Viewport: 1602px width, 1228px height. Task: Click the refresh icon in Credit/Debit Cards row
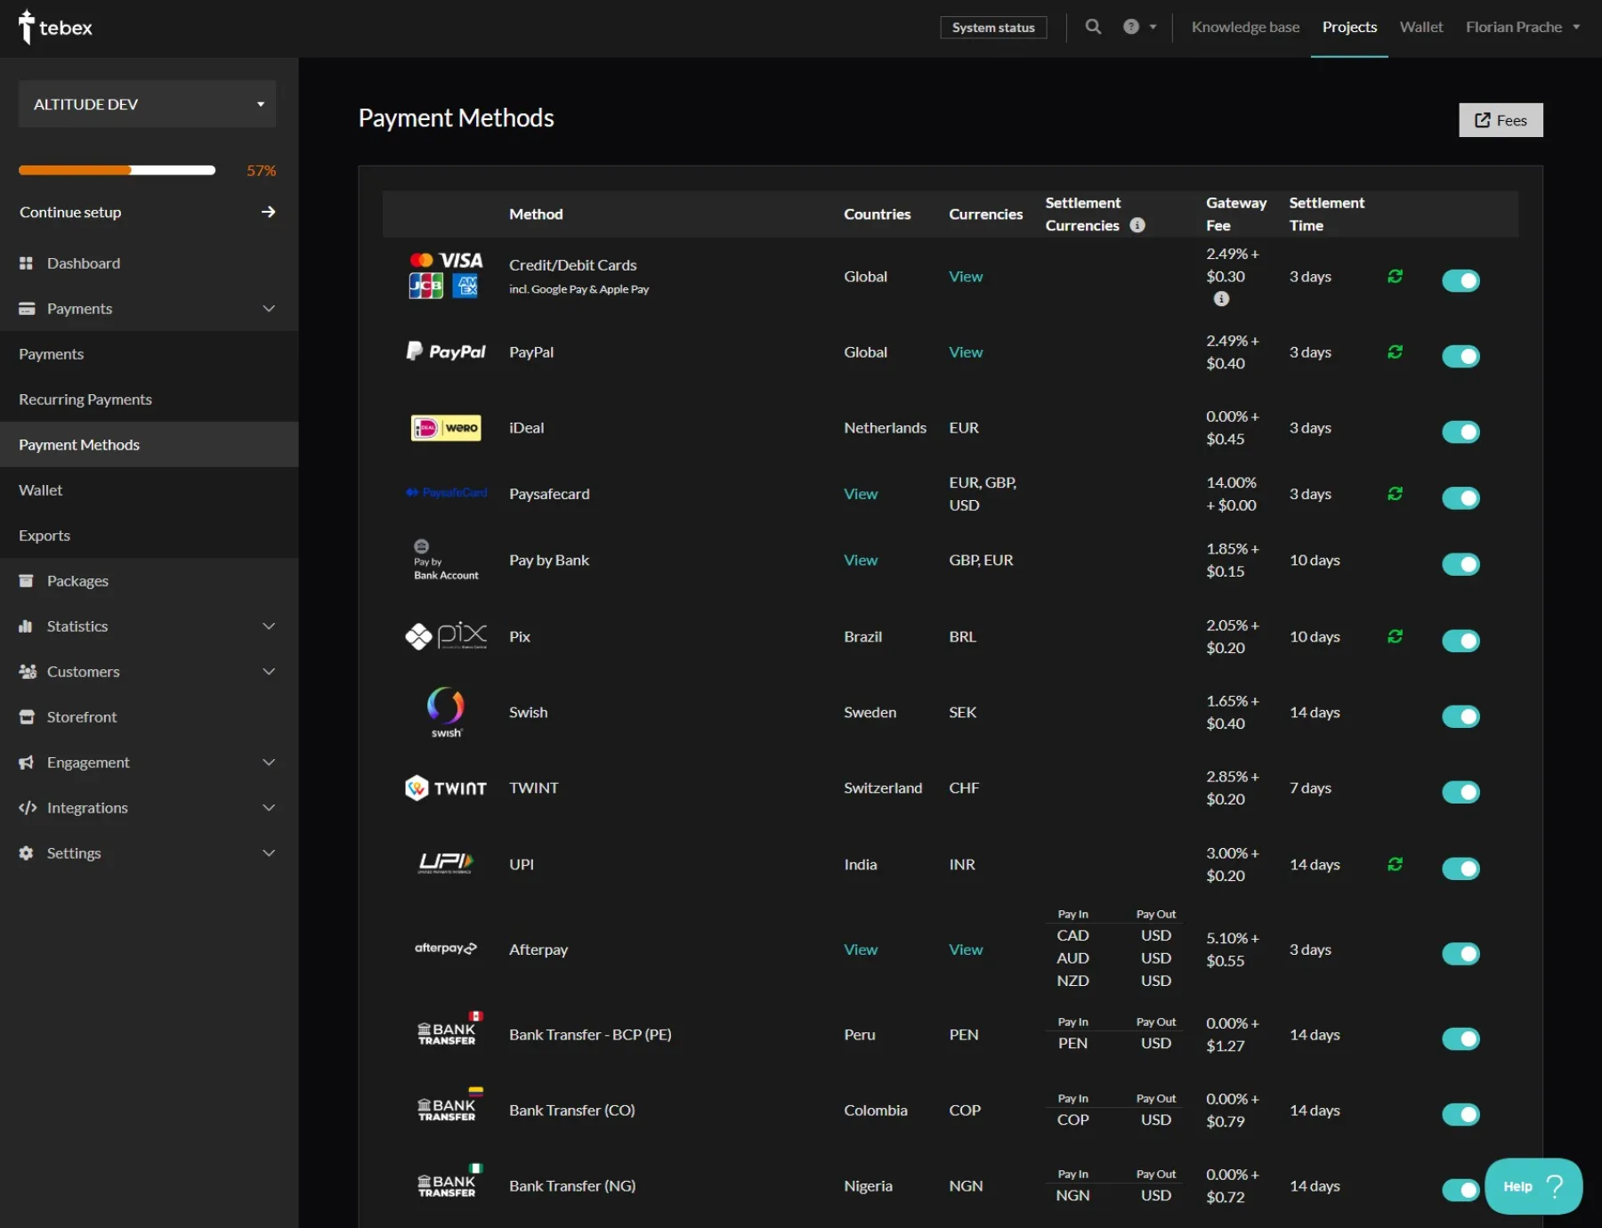coord(1395,277)
